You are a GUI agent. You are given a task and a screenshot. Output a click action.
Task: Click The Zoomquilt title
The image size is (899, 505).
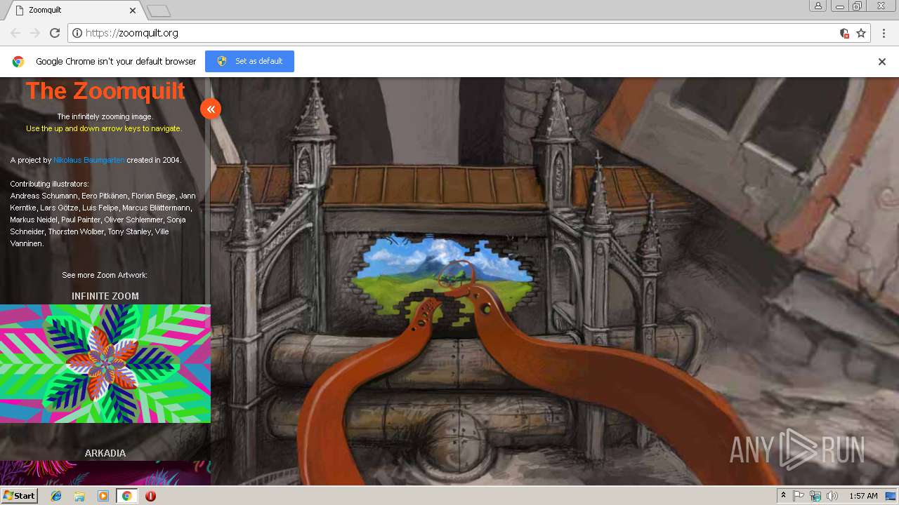tap(105, 90)
